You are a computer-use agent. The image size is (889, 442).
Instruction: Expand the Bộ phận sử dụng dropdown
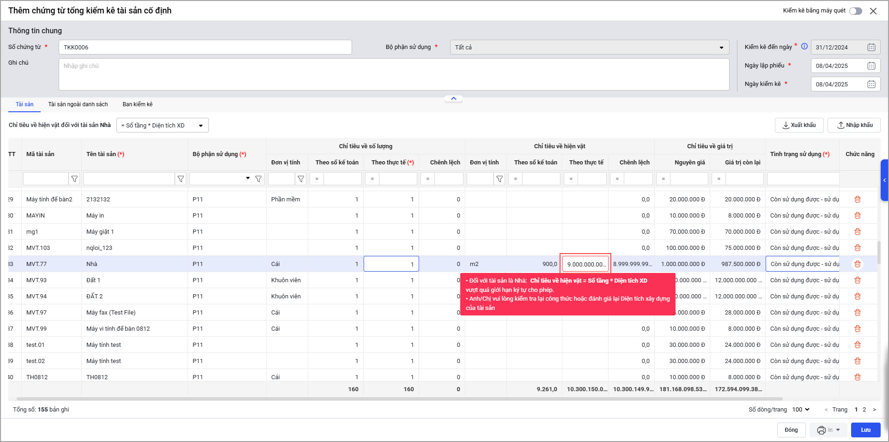[x=721, y=48]
